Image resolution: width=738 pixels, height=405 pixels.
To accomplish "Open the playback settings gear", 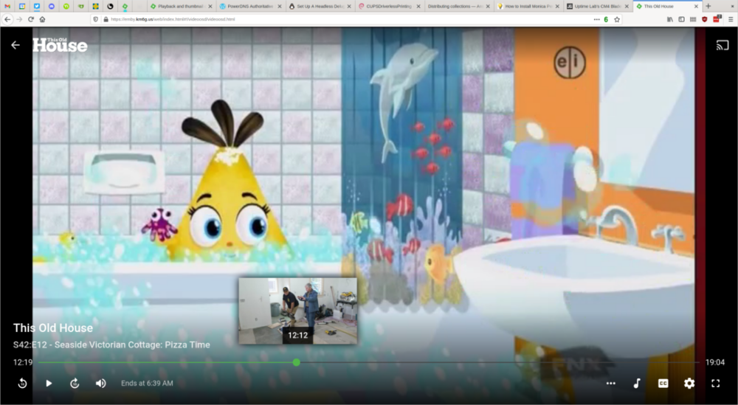I will (689, 384).
